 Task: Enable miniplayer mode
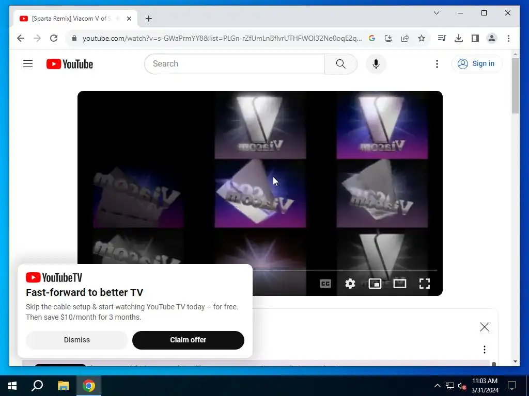pyautogui.click(x=375, y=284)
